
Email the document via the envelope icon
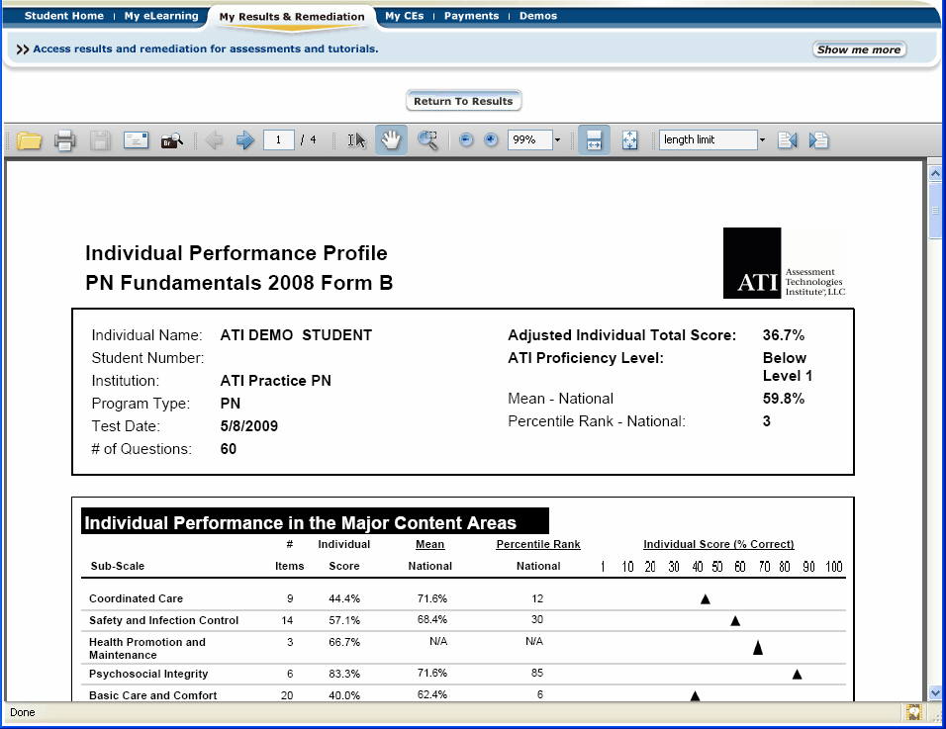136,140
